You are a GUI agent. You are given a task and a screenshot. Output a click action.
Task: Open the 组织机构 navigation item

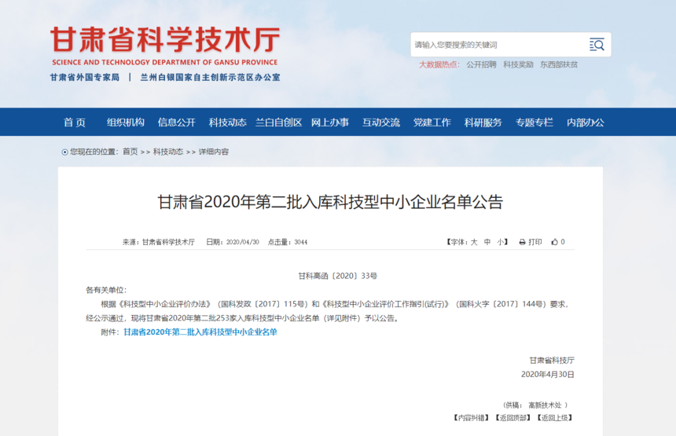(126, 123)
